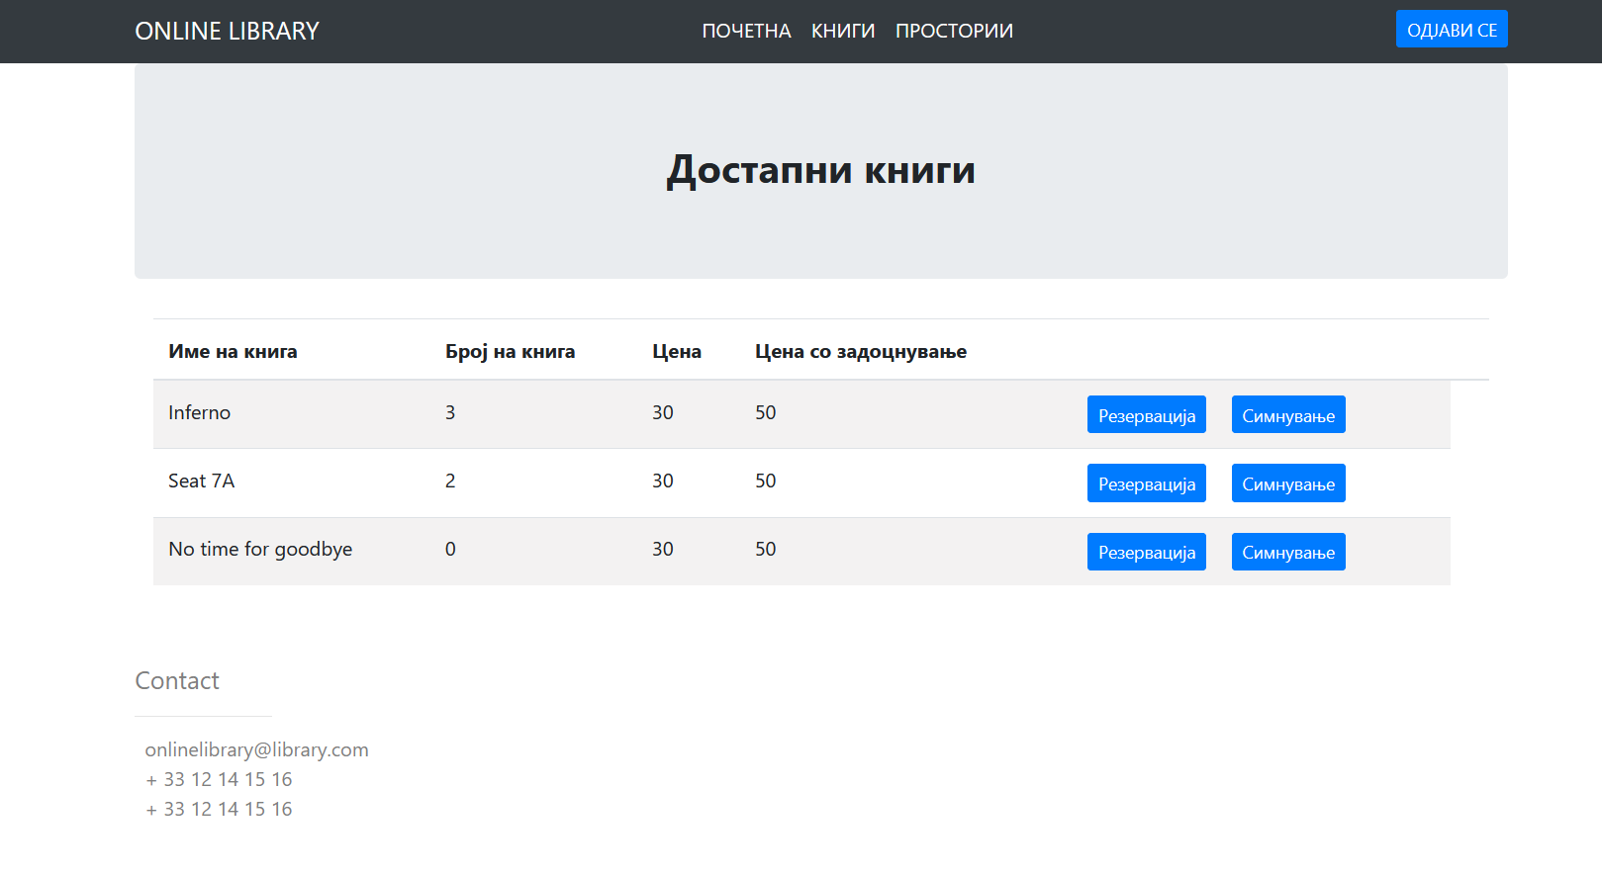
Task: Download Seat 7A via its Симнување button
Action: [1287, 483]
